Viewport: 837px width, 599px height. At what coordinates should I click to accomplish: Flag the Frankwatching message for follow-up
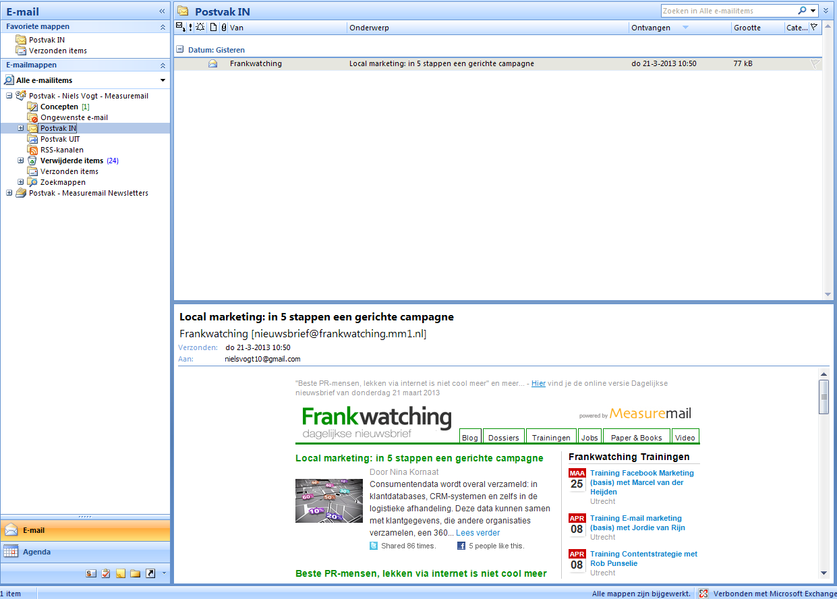click(x=815, y=63)
